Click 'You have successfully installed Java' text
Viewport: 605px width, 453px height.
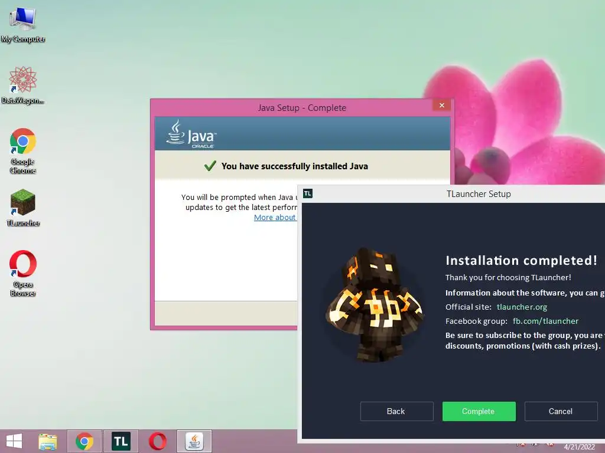[x=294, y=166]
